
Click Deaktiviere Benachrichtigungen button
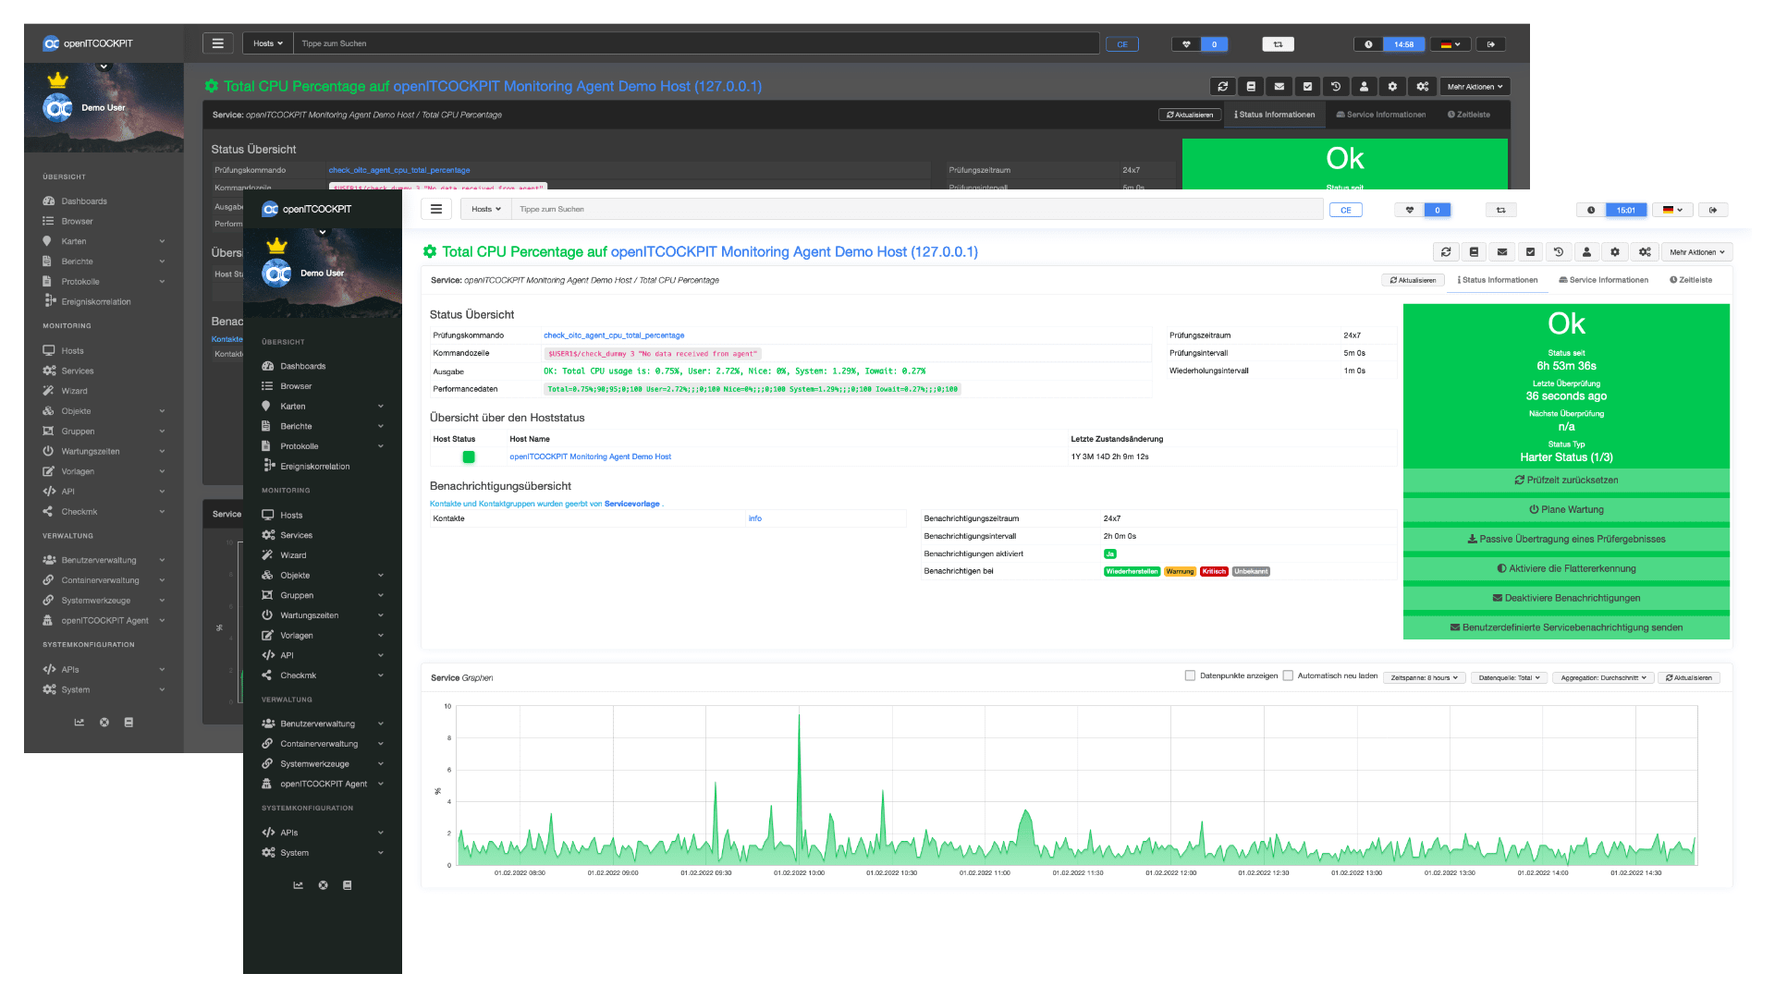click(1566, 598)
